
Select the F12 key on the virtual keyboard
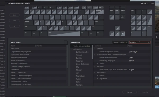[x=101, y=7]
